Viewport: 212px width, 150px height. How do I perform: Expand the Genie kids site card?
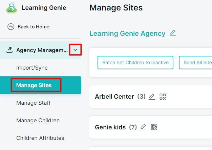(x=151, y=127)
